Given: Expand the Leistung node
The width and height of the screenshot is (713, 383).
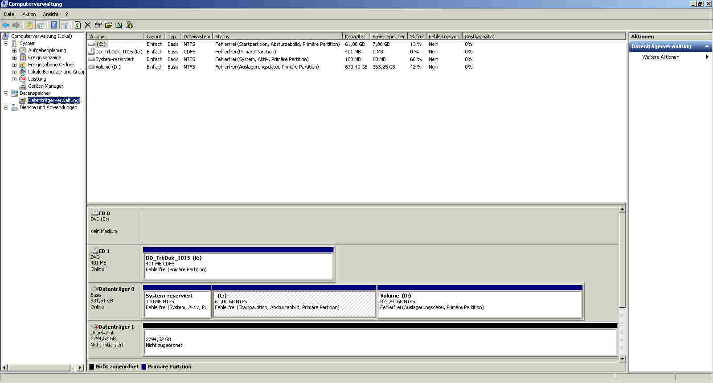Looking at the screenshot, I should [14, 79].
